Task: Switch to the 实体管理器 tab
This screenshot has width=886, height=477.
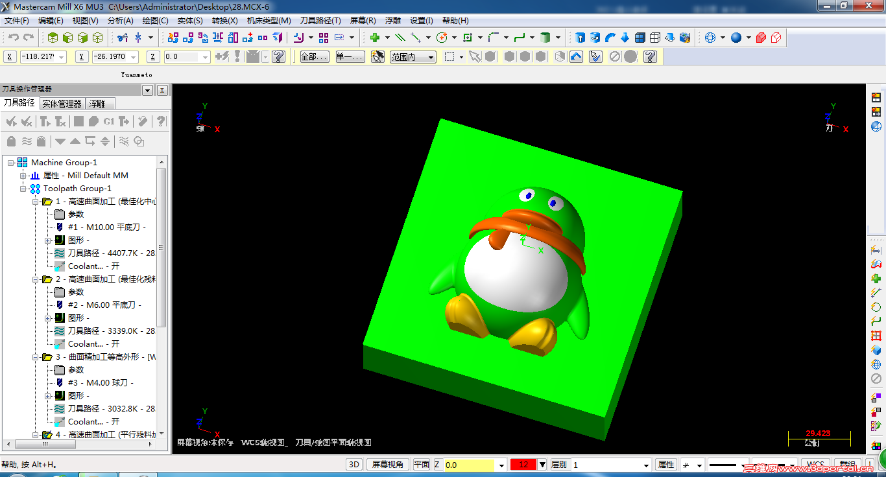Action: click(62, 102)
